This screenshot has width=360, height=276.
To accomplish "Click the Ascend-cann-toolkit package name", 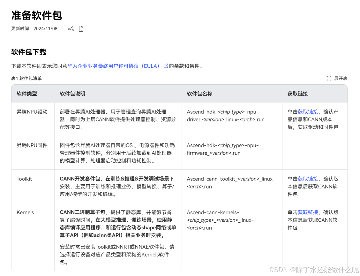I will tap(231, 183).
